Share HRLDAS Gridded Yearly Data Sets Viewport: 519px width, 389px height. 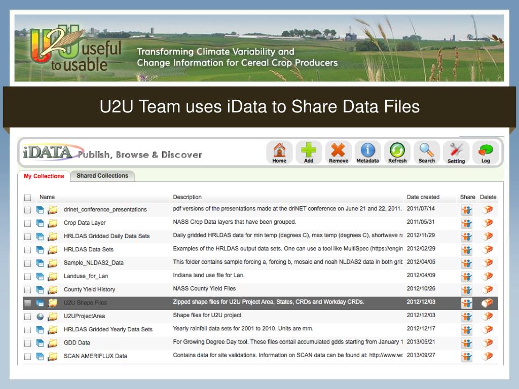click(x=467, y=329)
